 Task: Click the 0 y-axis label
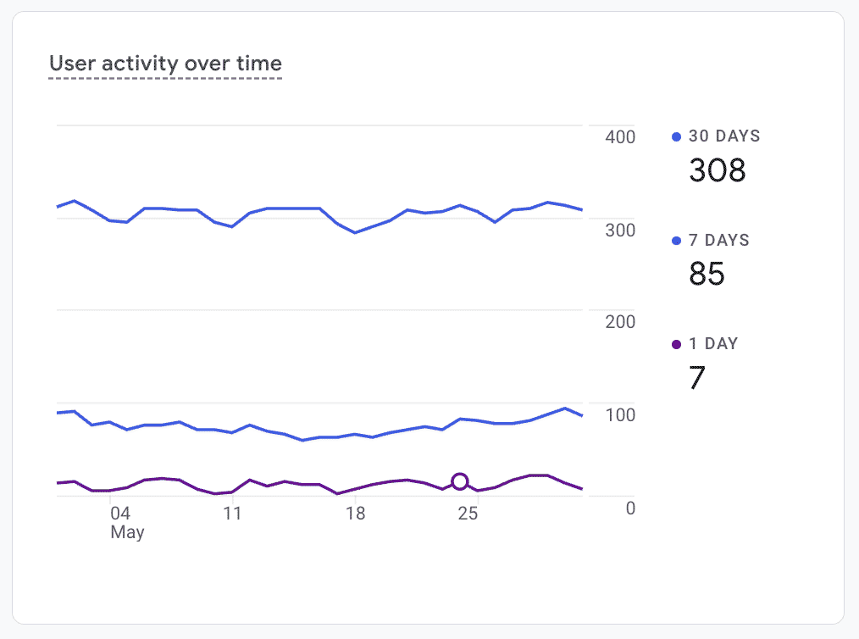coord(629,508)
